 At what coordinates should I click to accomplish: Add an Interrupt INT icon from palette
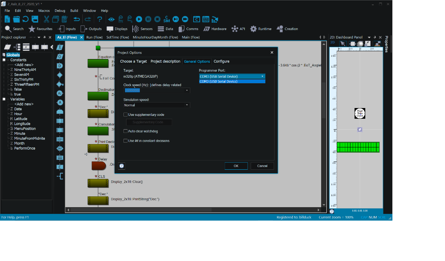60,149
